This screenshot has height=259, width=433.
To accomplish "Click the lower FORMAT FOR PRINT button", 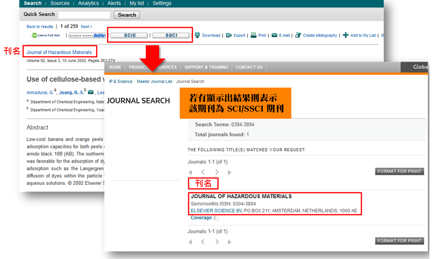I will pyautogui.click(x=400, y=241).
